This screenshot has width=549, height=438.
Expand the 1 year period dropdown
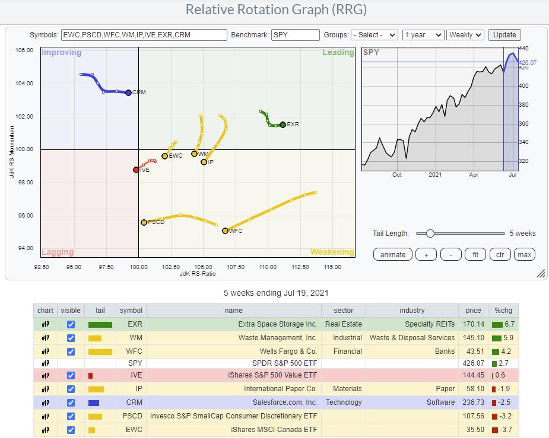click(x=423, y=35)
